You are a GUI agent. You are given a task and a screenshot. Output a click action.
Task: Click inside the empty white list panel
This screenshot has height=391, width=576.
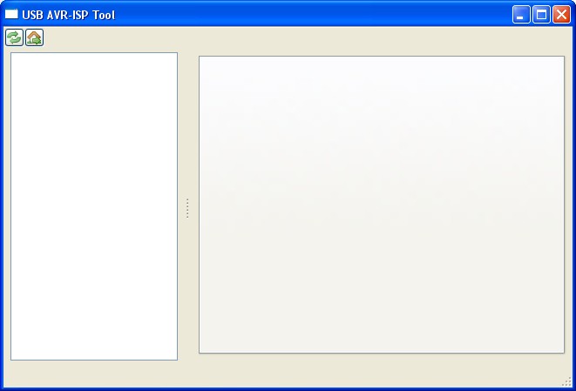pos(94,206)
